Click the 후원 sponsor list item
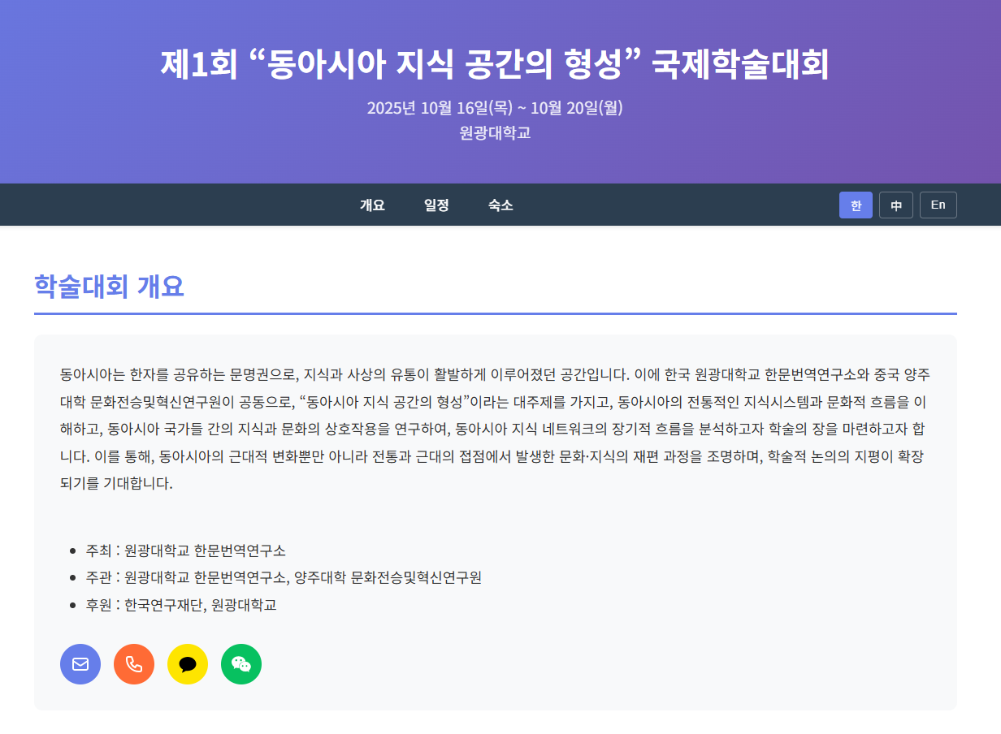Image resolution: width=1001 pixels, height=734 pixels. 181,605
